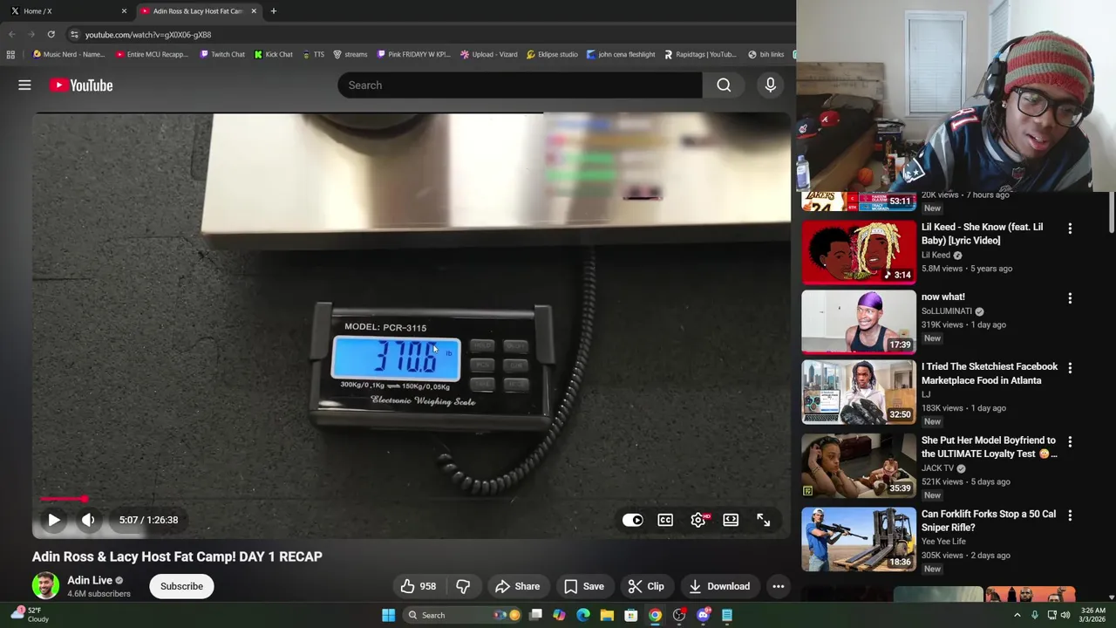Close the Home / X tab
The image size is (1116, 628).
pyautogui.click(x=124, y=11)
